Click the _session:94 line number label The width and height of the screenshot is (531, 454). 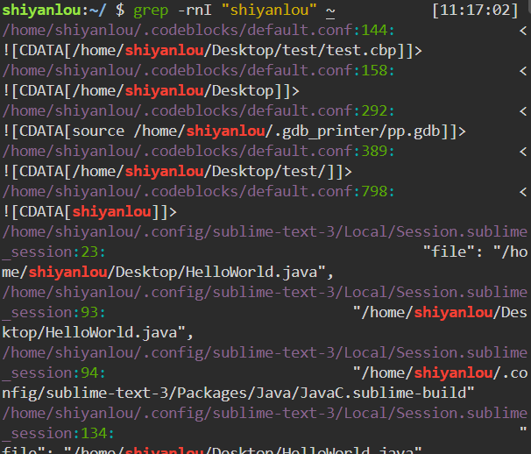click(x=54, y=373)
